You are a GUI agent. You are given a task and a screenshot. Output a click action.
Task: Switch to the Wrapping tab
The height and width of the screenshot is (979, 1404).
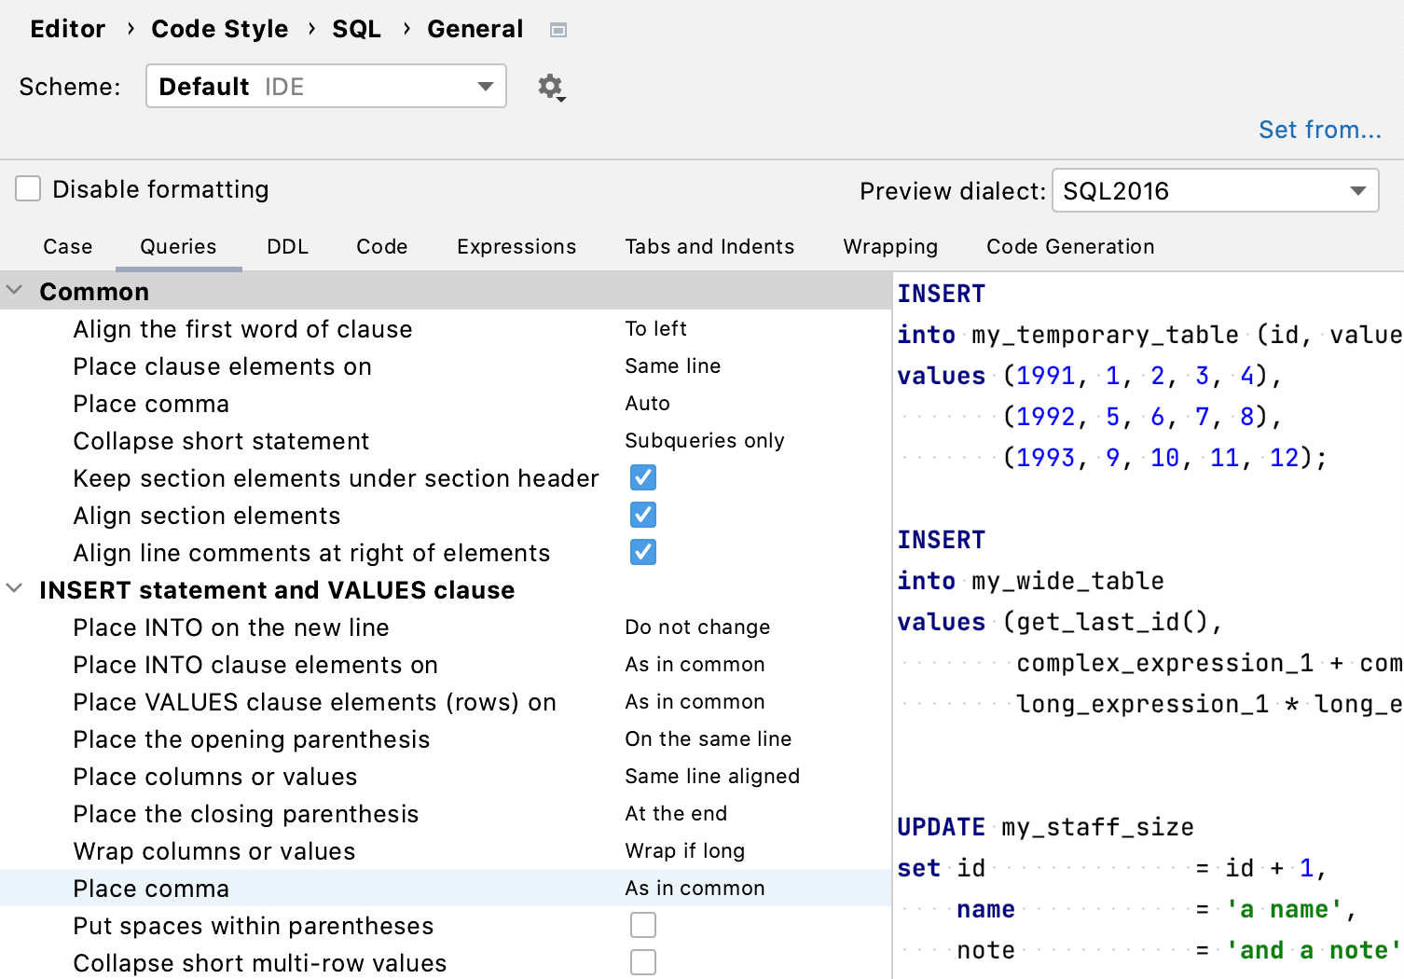(889, 246)
